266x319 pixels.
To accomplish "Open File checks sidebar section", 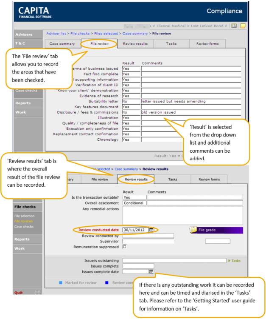I will tap(28, 207).
